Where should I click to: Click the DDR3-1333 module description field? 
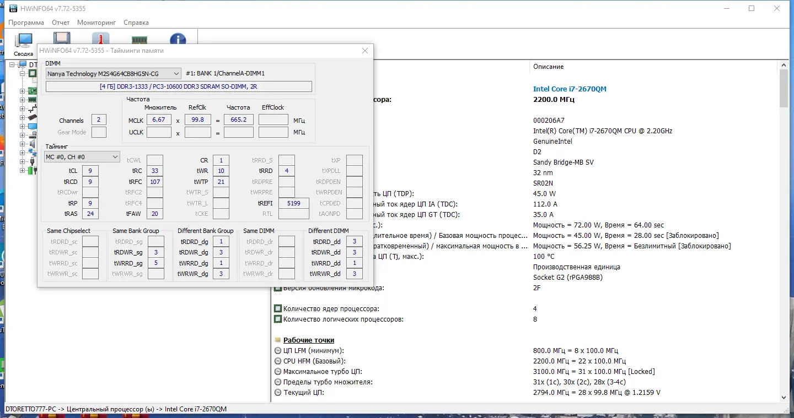click(x=179, y=86)
